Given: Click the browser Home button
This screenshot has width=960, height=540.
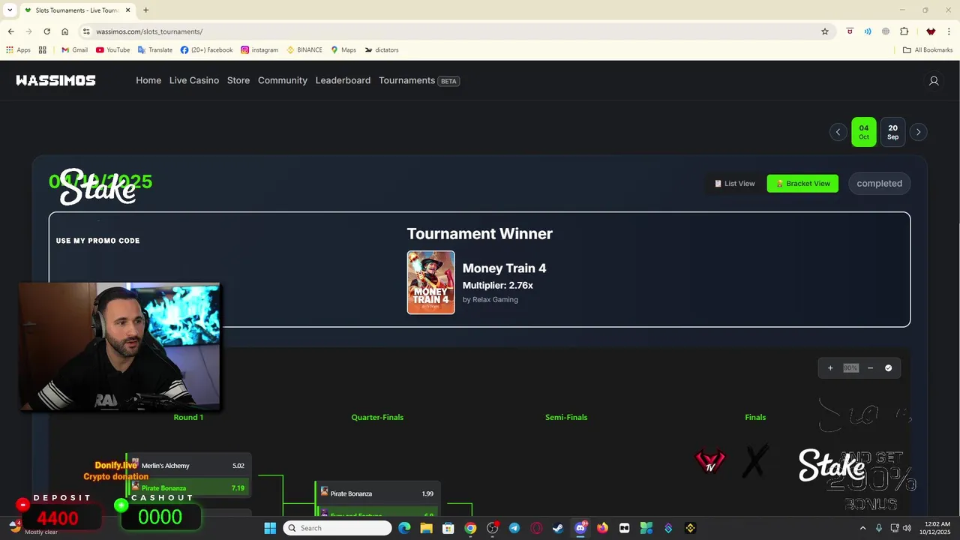Looking at the screenshot, I should (x=65, y=31).
